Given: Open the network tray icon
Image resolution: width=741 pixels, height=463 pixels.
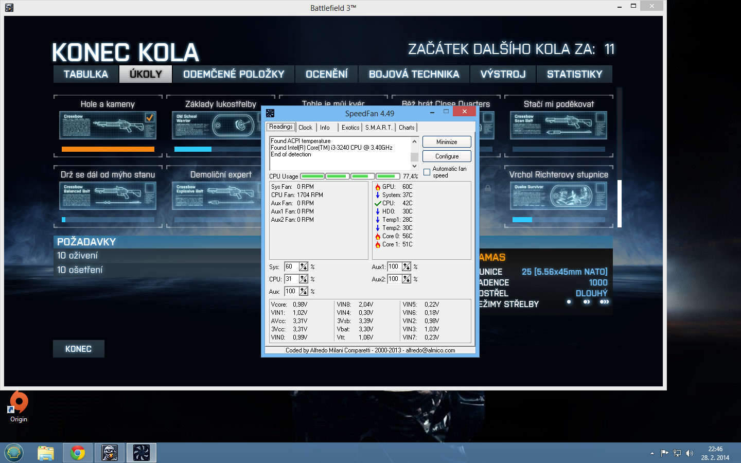Looking at the screenshot, I should click(677, 453).
